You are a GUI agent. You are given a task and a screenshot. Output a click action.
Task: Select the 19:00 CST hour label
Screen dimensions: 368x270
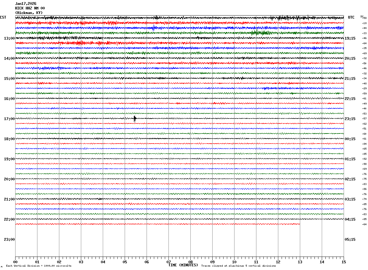[x=9, y=159]
